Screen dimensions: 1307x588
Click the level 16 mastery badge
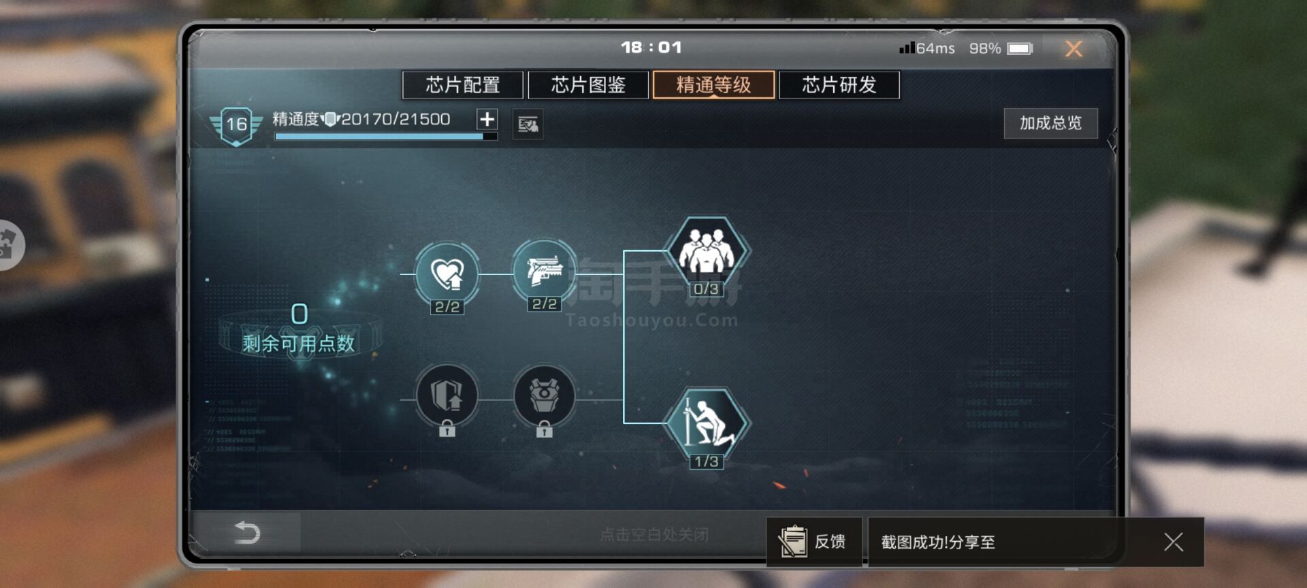[x=236, y=125]
